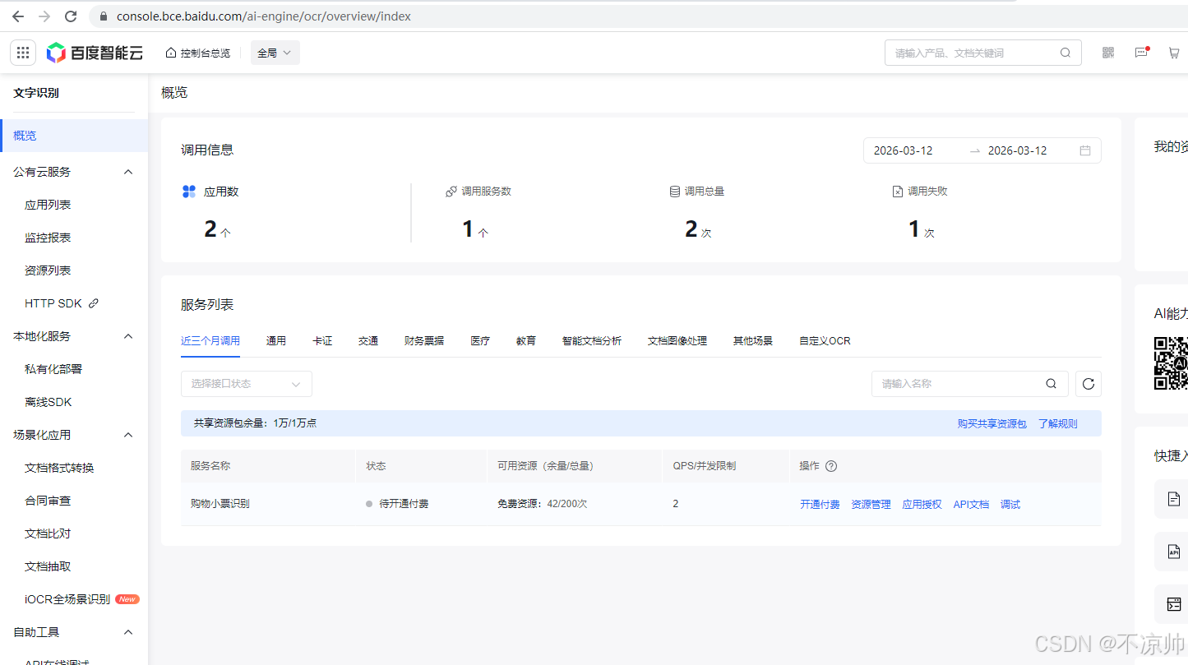Viewport: 1188px width, 665px height.
Task: Click the 应用数 icon
Action: [x=188, y=192]
